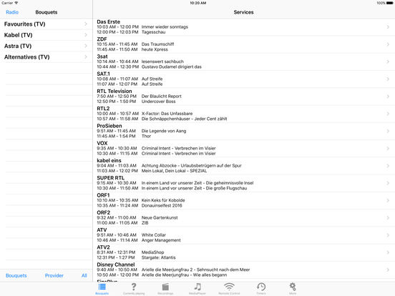
Task: Select the VOX channel name
Action: tap(102, 144)
